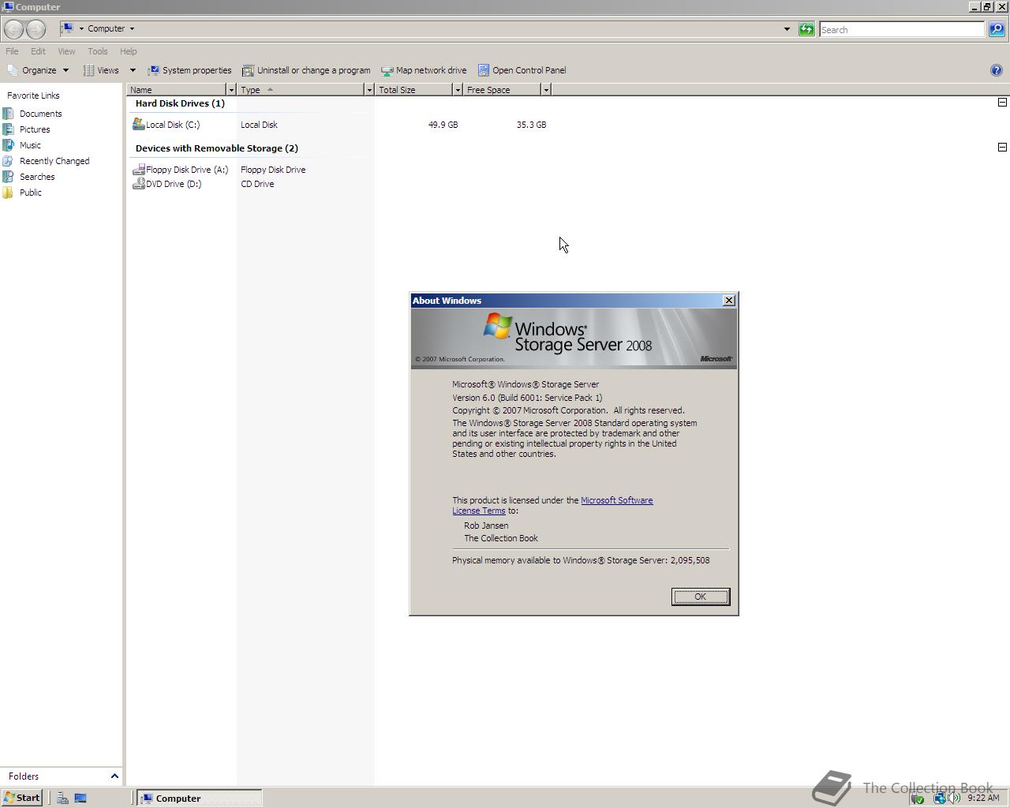
Task: Click the Floppy Disk Drive type text
Action: click(273, 170)
